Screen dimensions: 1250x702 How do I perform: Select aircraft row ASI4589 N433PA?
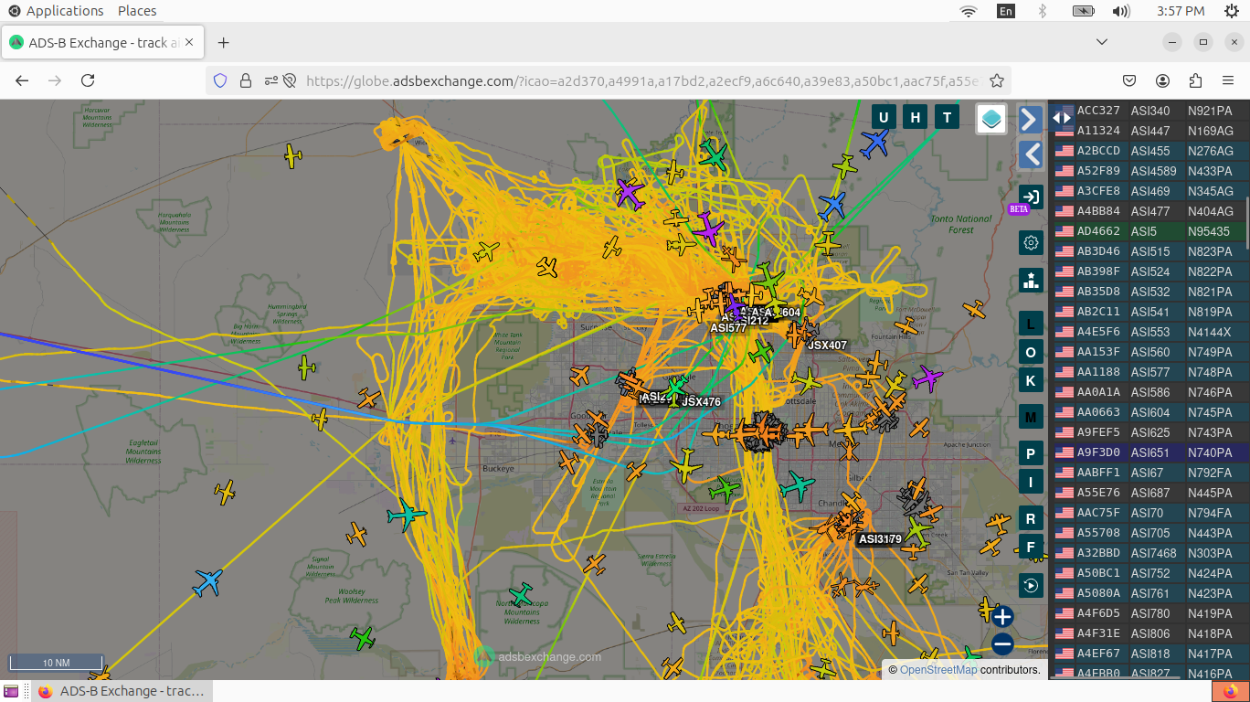tap(1149, 171)
